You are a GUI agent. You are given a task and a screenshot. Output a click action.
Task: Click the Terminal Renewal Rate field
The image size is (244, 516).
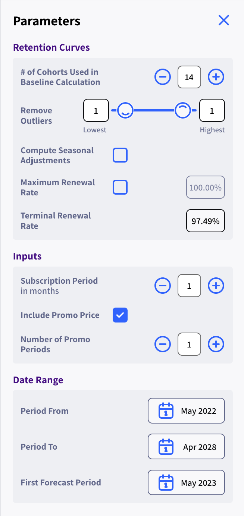[206, 221]
